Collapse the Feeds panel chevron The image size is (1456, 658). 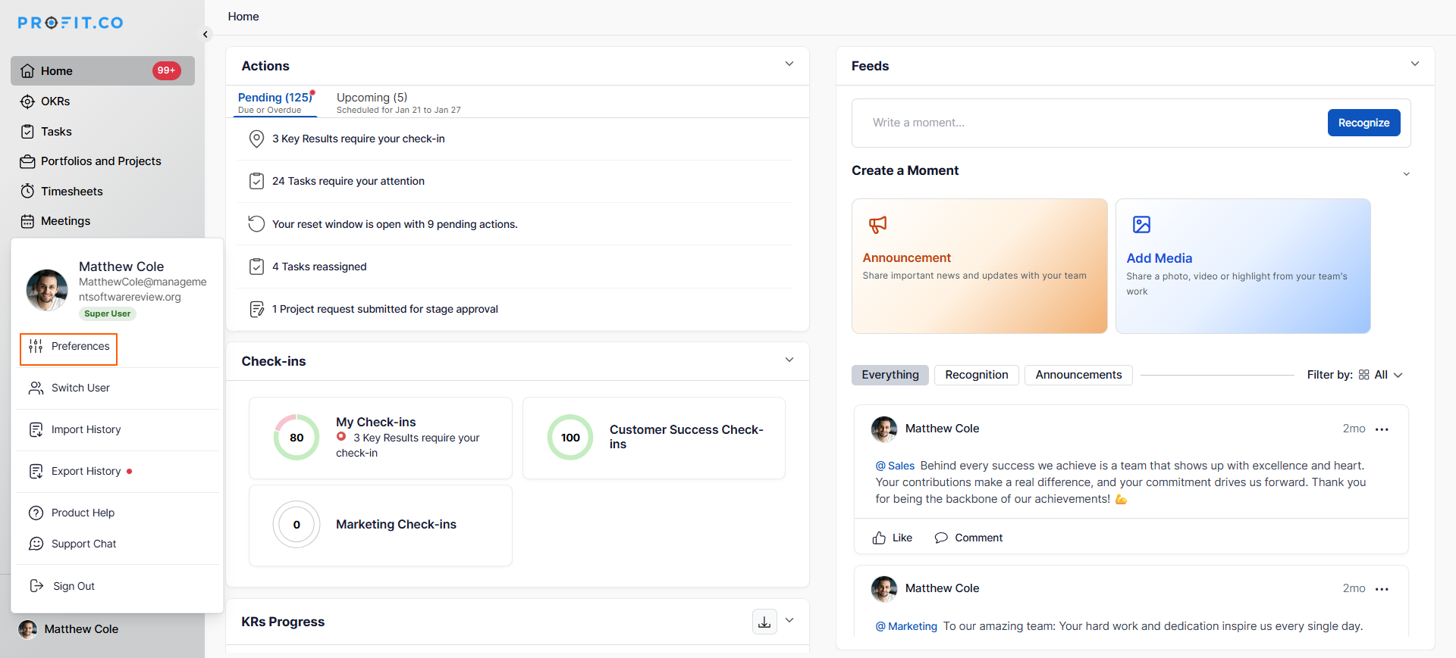coord(1414,64)
